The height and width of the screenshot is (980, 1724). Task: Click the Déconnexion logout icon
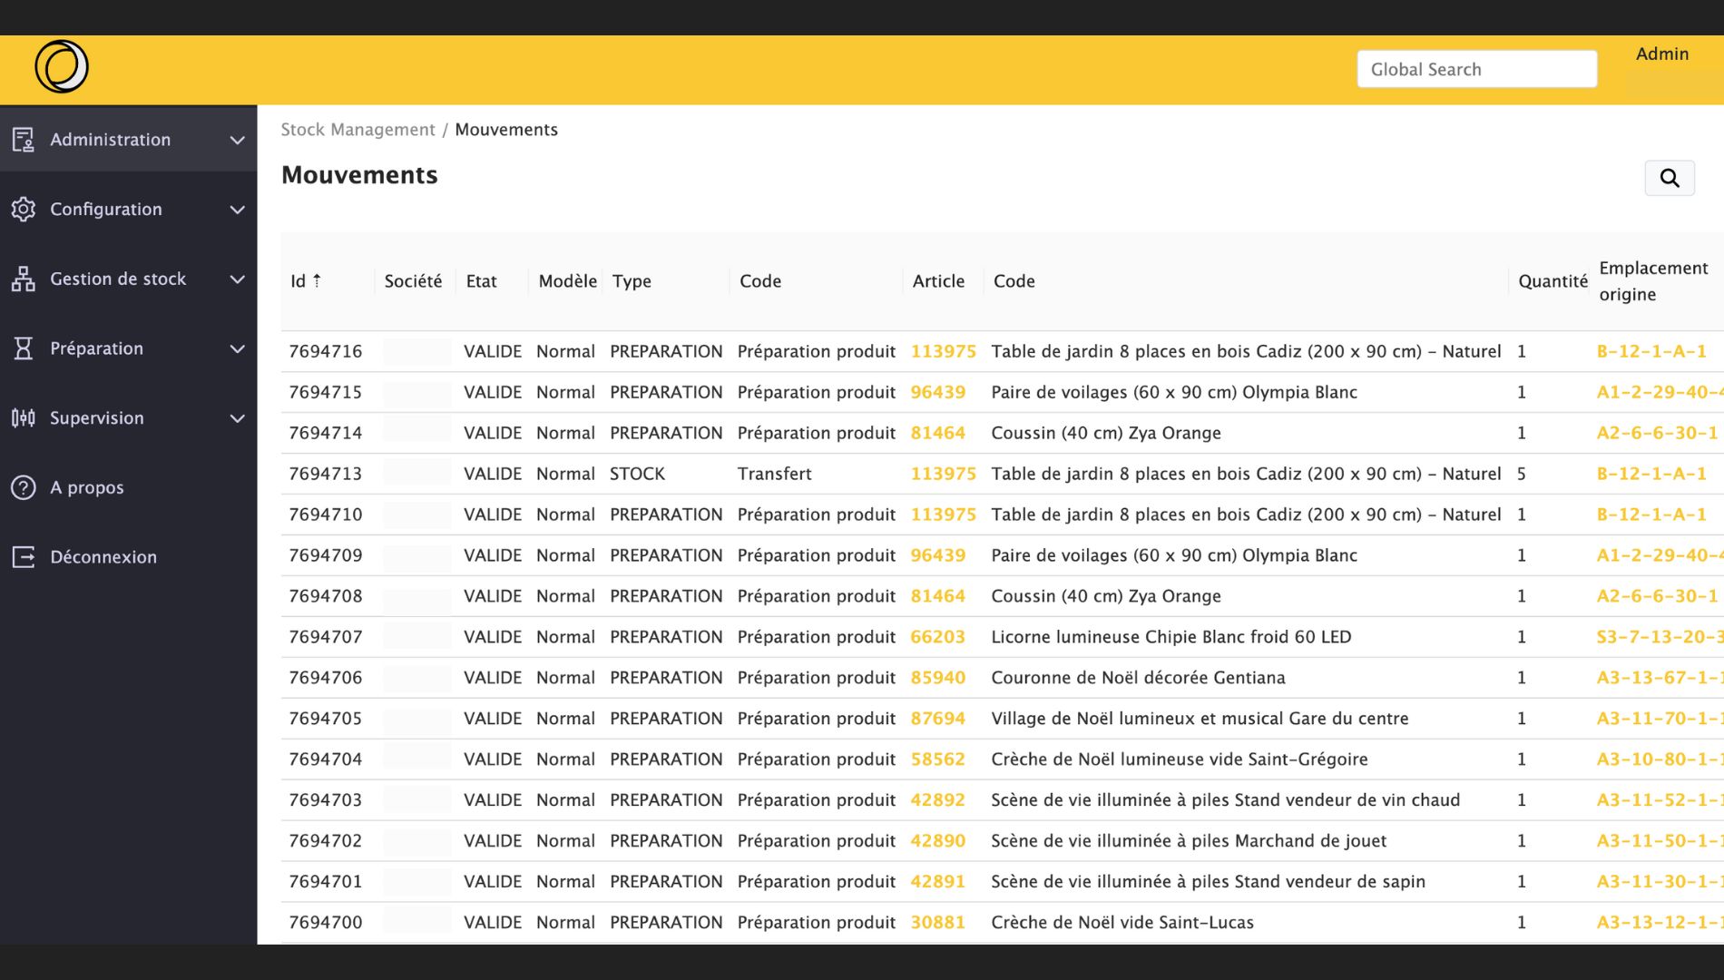click(23, 557)
